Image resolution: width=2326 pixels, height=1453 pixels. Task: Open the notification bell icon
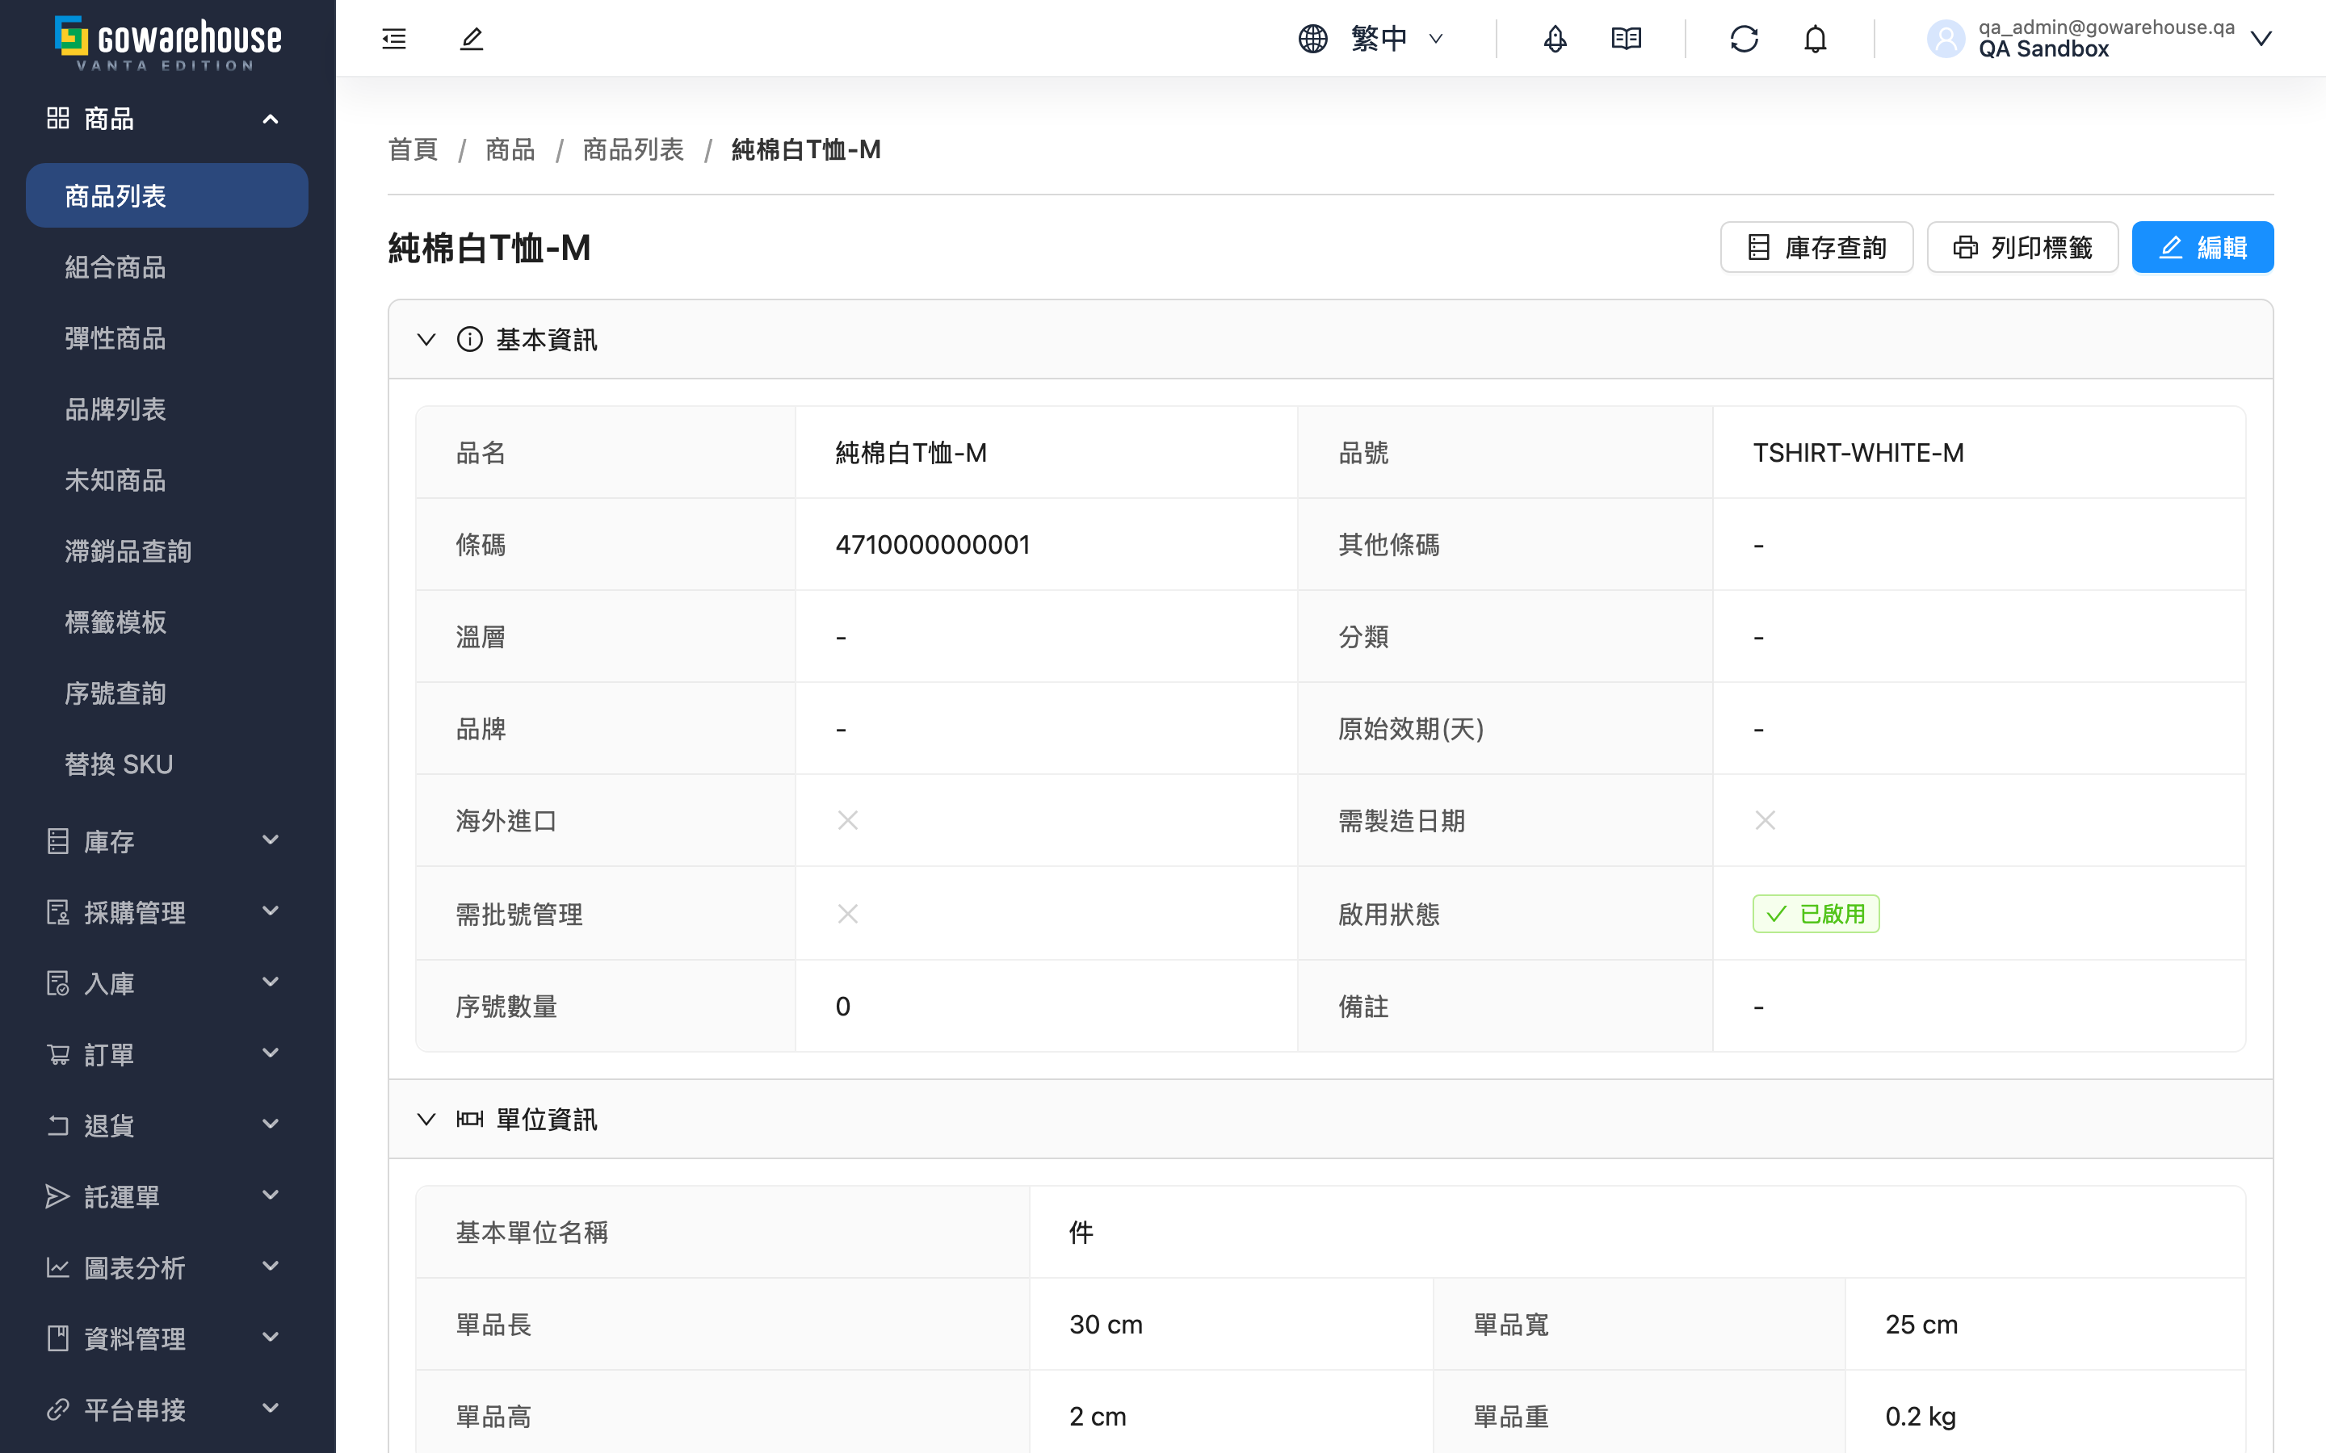coord(1815,39)
